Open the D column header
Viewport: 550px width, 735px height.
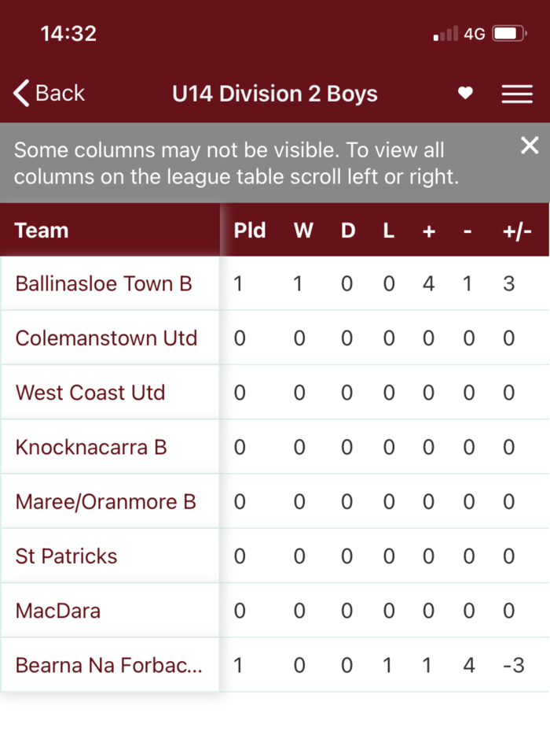tap(347, 231)
